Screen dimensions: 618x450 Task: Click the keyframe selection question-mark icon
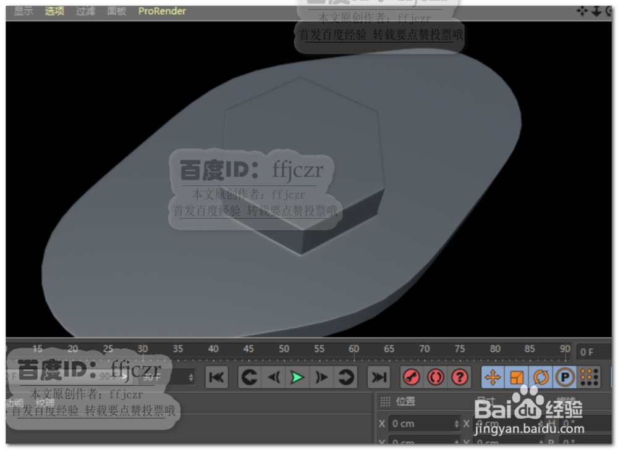click(460, 377)
